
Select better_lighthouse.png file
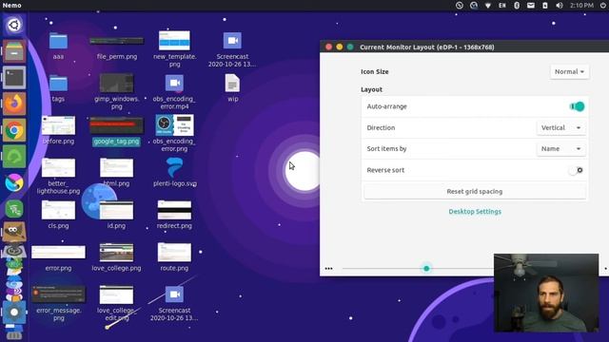point(58,167)
